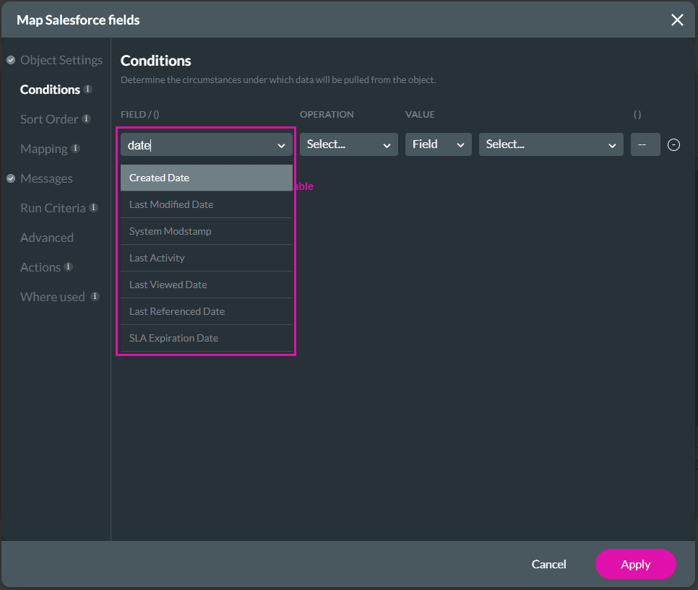Image resolution: width=698 pixels, height=590 pixels.
Task: Open the Field value type dropdown
Action: (438, 144)
